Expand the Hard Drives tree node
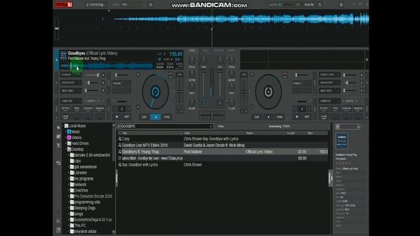This screenshot has width=420, height=236. (x=66, y=144)
